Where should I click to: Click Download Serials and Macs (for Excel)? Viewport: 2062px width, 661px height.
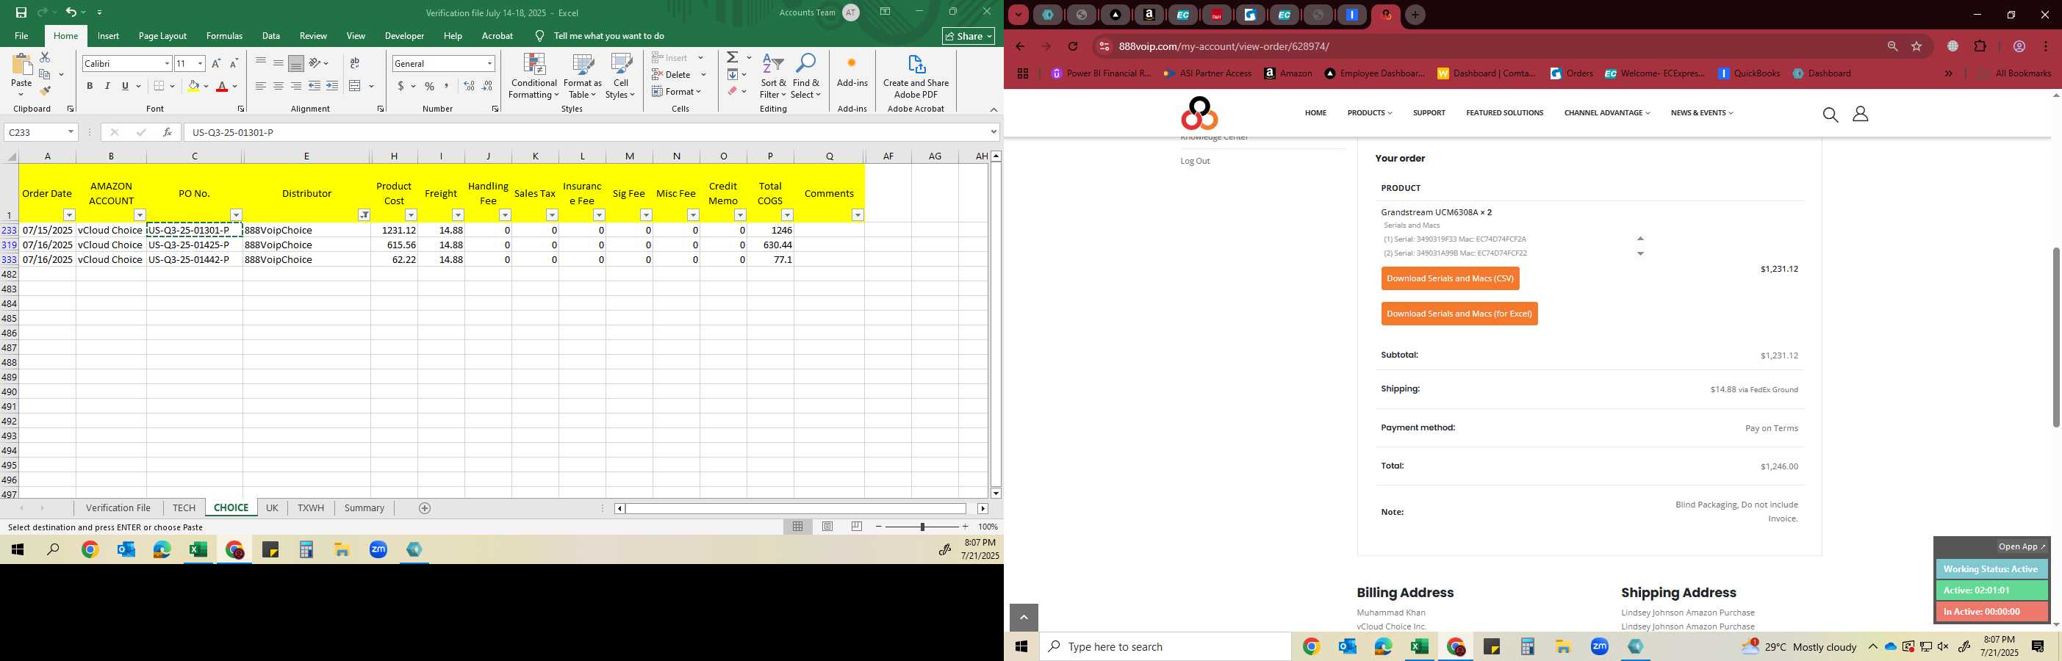pos(1459,314)
